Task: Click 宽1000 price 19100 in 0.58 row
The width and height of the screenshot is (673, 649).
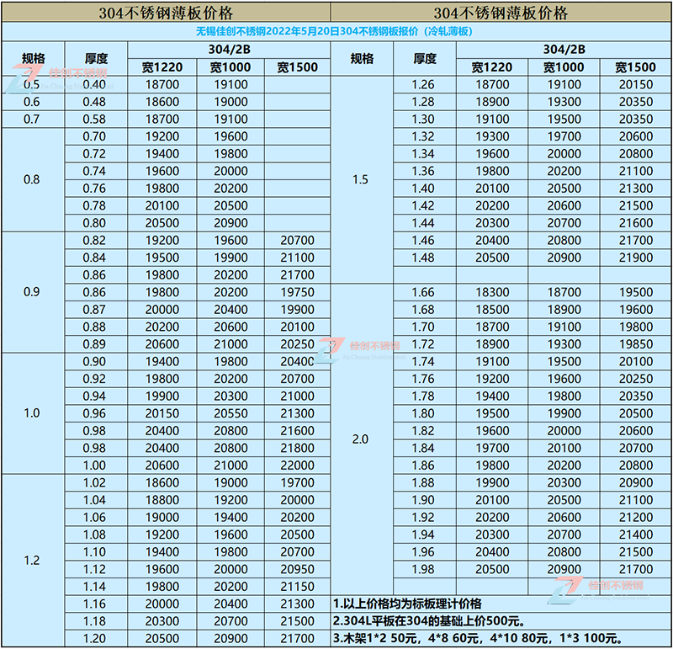Action: [231, 119]
